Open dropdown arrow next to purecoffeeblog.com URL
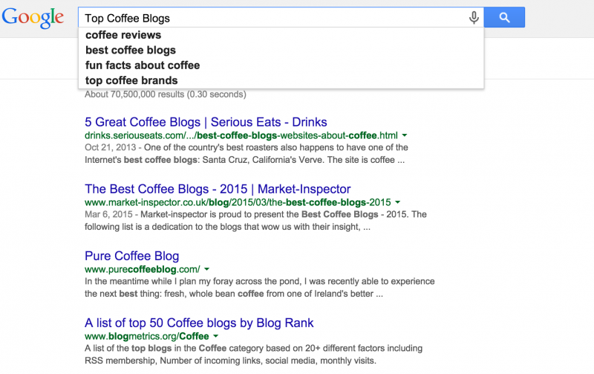594x374 pixels. coord(206,269)
